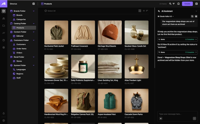Screen dimensions: 200x124
Task: Click the Create button
Action: pyautogui.click(x=187, y=4)
